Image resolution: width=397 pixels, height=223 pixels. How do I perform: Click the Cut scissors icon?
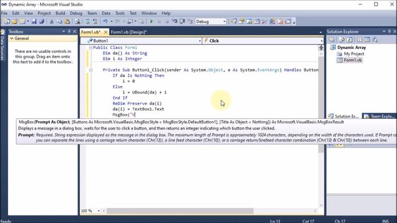pyautogui.click(x=51, y=22)
